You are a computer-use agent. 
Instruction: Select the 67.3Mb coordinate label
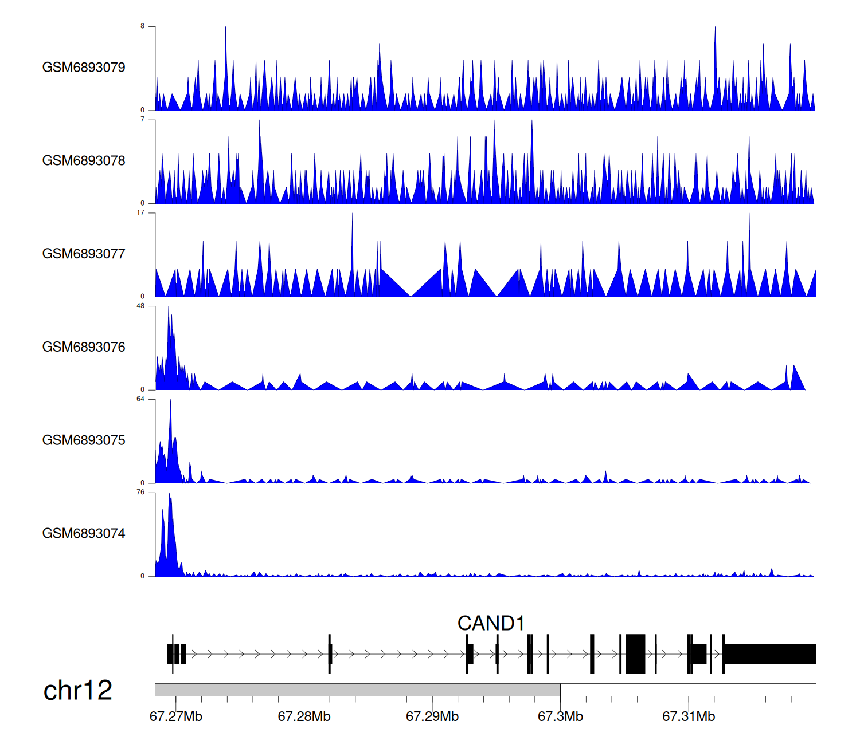pyautogui.click(x=560, y=717)
